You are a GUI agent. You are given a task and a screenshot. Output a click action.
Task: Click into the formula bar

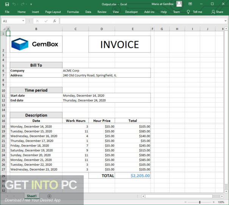click(142, 21)
